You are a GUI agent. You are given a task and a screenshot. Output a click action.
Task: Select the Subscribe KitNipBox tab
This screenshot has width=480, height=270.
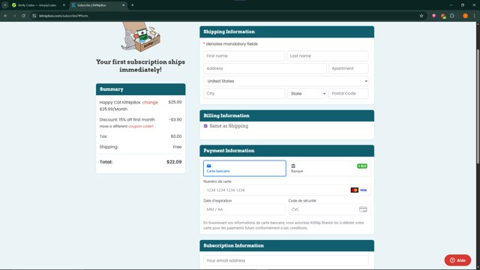click(98, 5)
